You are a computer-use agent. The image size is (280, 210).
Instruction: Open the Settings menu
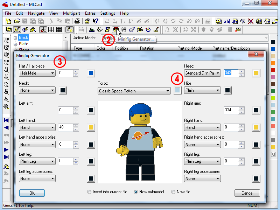(108, 13)
